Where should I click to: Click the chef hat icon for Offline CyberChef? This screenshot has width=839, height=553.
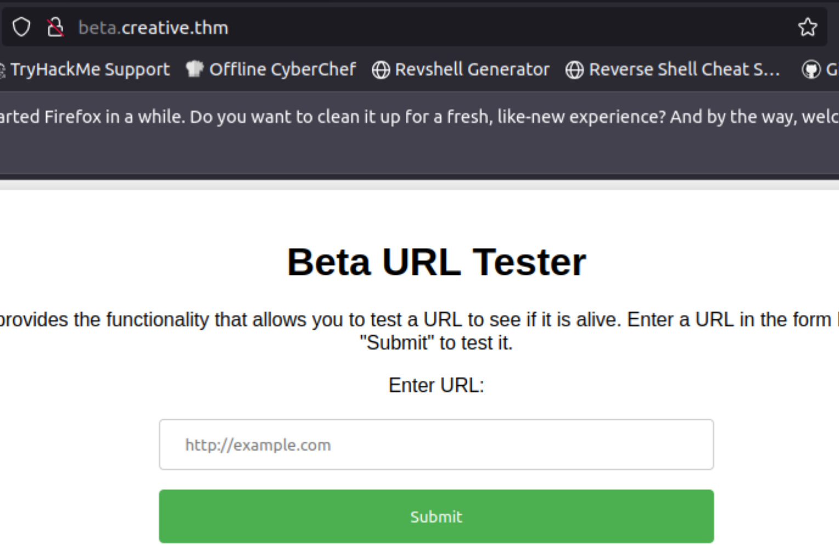click(x=194, y=69)
